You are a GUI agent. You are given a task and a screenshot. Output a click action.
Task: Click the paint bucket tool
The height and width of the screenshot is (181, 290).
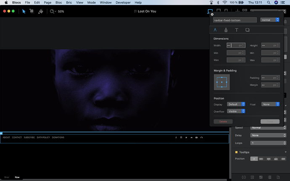coord(41,11)
